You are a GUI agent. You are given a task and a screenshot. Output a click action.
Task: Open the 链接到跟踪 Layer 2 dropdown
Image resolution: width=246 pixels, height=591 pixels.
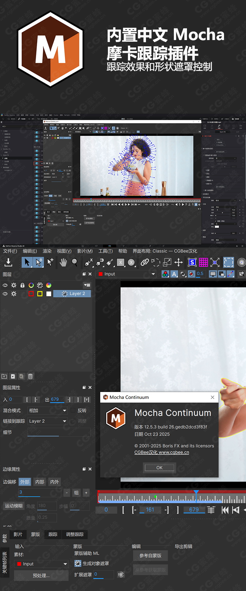click(48, 421)
